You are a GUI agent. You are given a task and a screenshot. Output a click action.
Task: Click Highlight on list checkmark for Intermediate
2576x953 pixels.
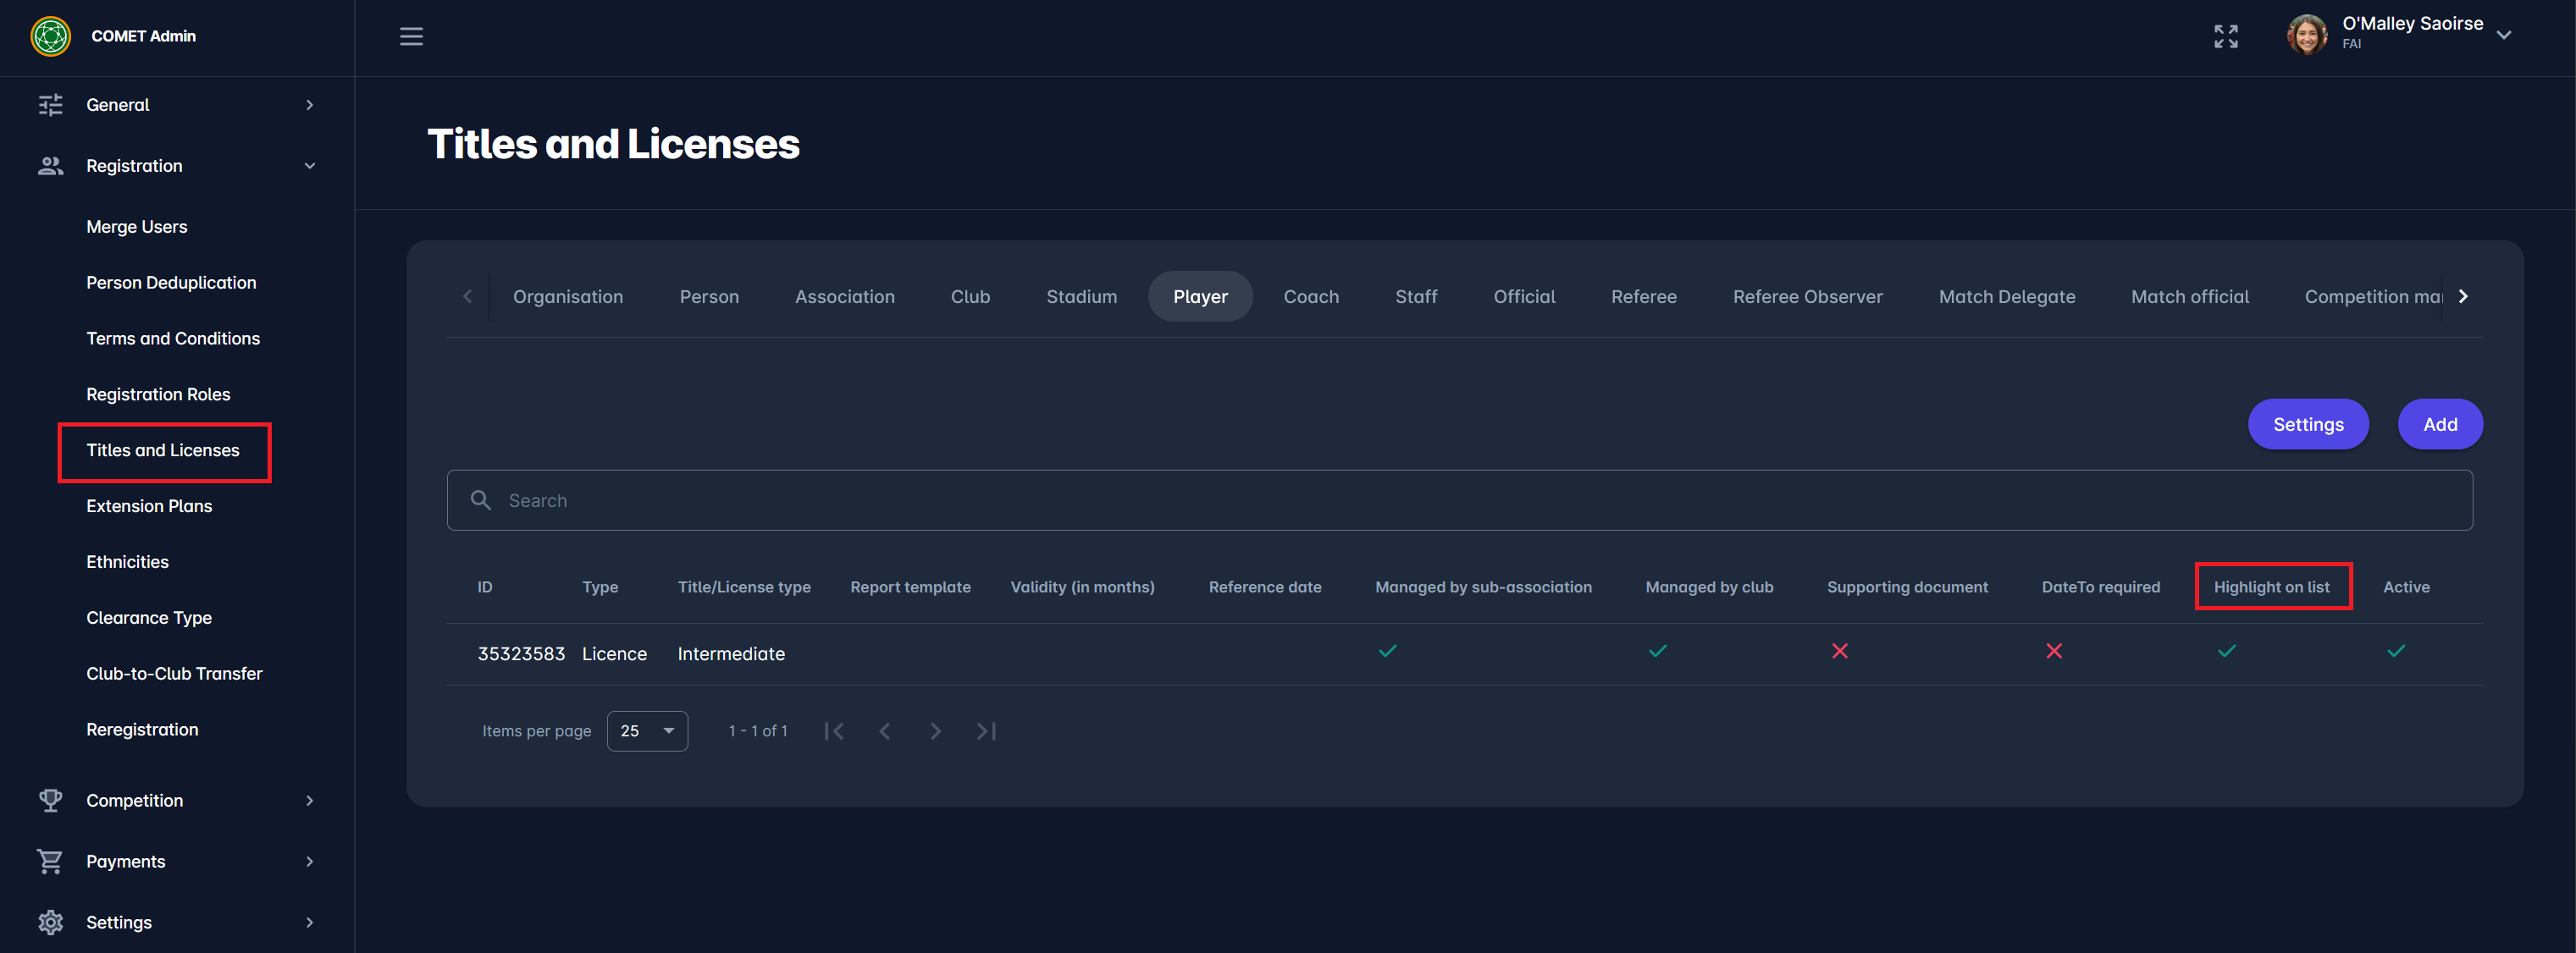pos(2226,652)
